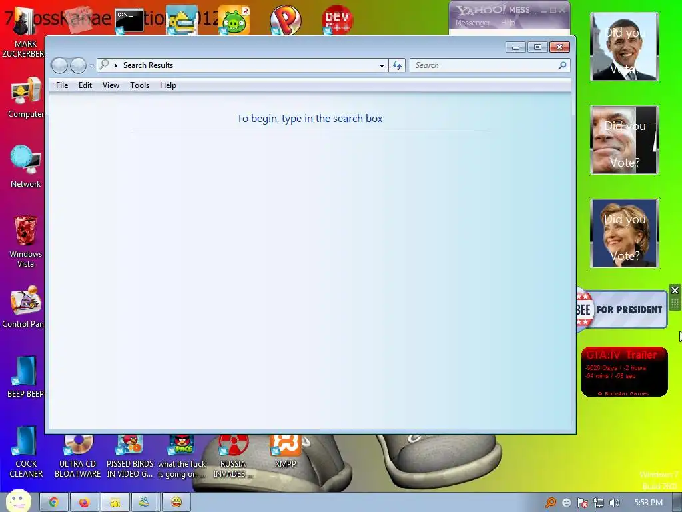Open the Network desktop icon
The image size is (682, 512).
pyautogui.click(x=25, y=167)
